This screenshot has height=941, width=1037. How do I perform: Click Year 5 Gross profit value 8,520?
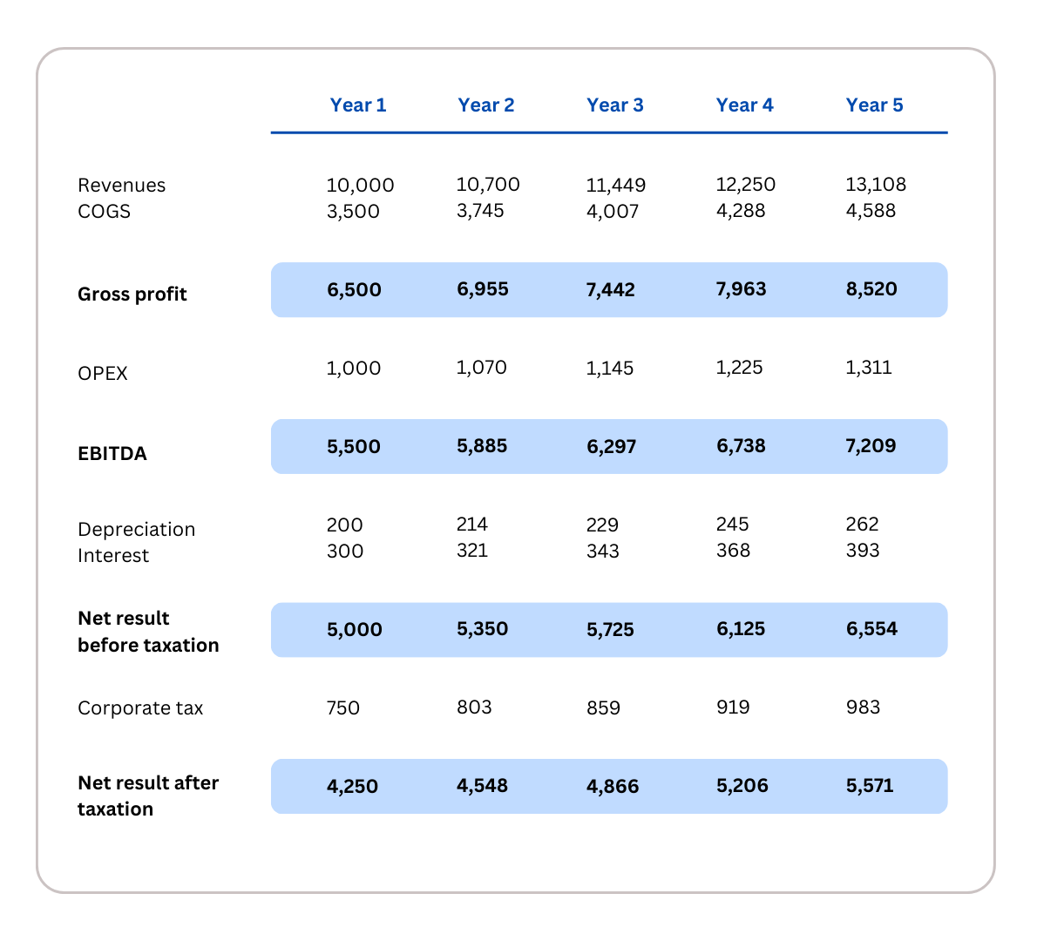(871, 289)
